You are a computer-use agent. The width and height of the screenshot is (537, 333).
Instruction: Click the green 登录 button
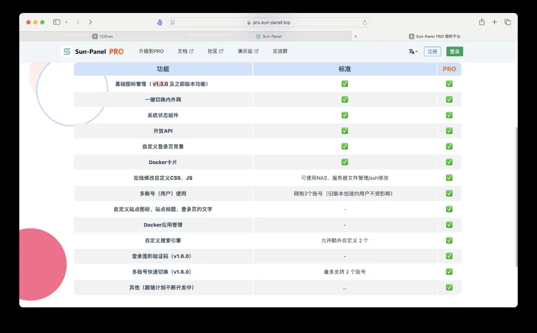pyautogui.click(x=454, y=51)
